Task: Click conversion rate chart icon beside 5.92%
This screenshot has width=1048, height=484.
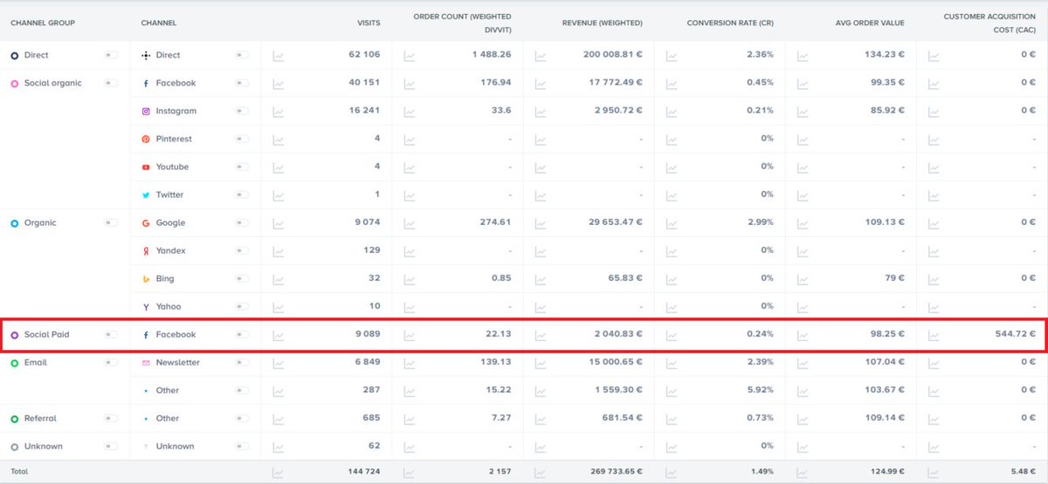Action: coord(672,391)
